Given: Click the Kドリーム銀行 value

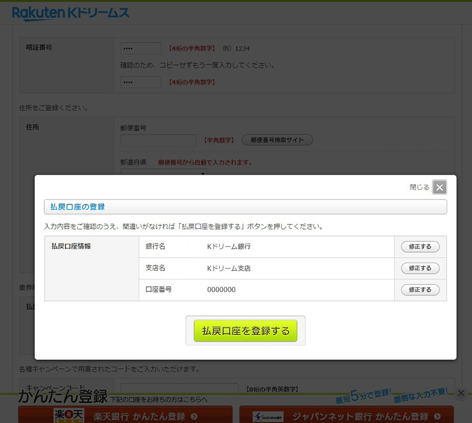Looking at the screenshot, I should coord(229,247).
